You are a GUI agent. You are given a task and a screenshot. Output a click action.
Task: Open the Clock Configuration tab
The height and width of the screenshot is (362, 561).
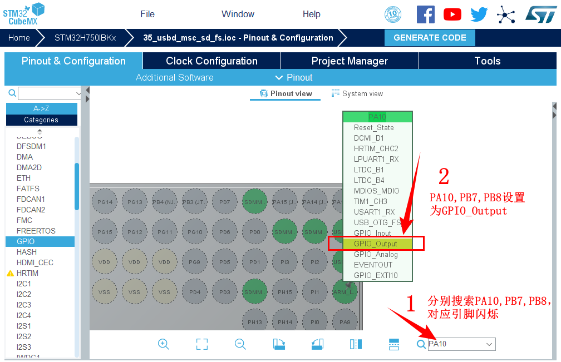pyautogui.click(x=211, y=61)
